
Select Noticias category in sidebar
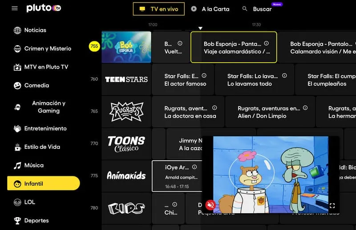tap(30, 30)
